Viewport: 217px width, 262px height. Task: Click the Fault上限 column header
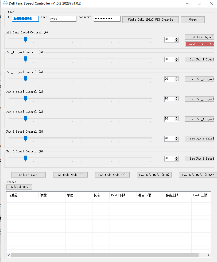[x=201, y=195]
